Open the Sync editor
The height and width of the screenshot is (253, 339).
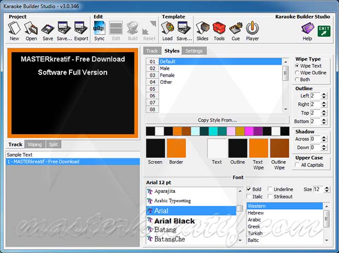pyautogui.click(x=99, y=31)
